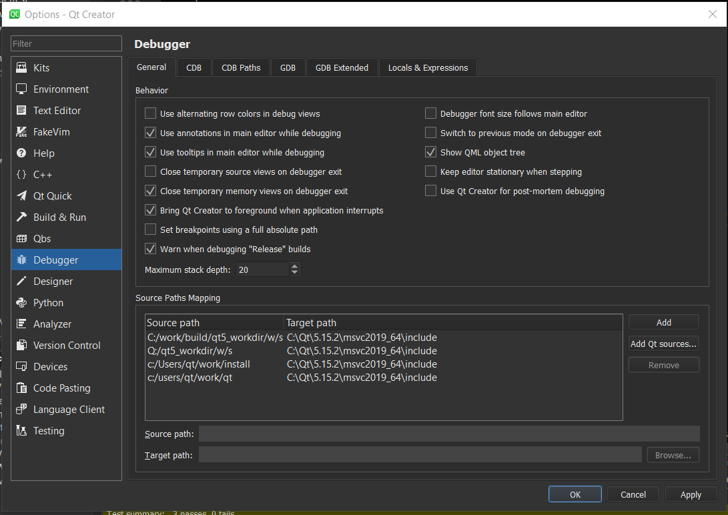Select the C:/work/build/qt5_workdir/w/s mapping row
728x515 pixels.
click(x=384, y=338)
